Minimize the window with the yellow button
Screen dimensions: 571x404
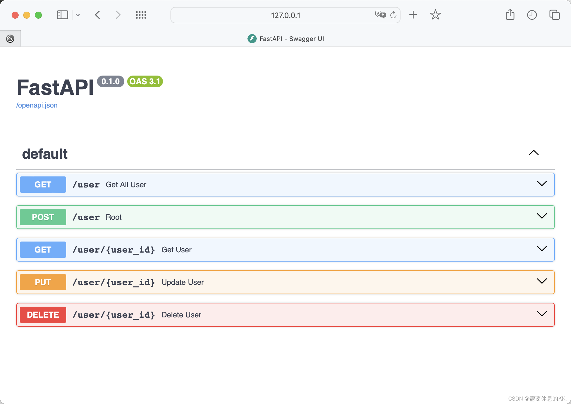tap(27, 15)
